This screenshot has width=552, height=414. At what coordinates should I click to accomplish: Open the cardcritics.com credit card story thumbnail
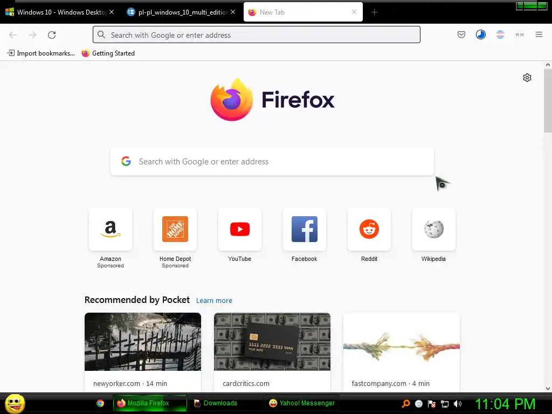(x=272, y=341)
